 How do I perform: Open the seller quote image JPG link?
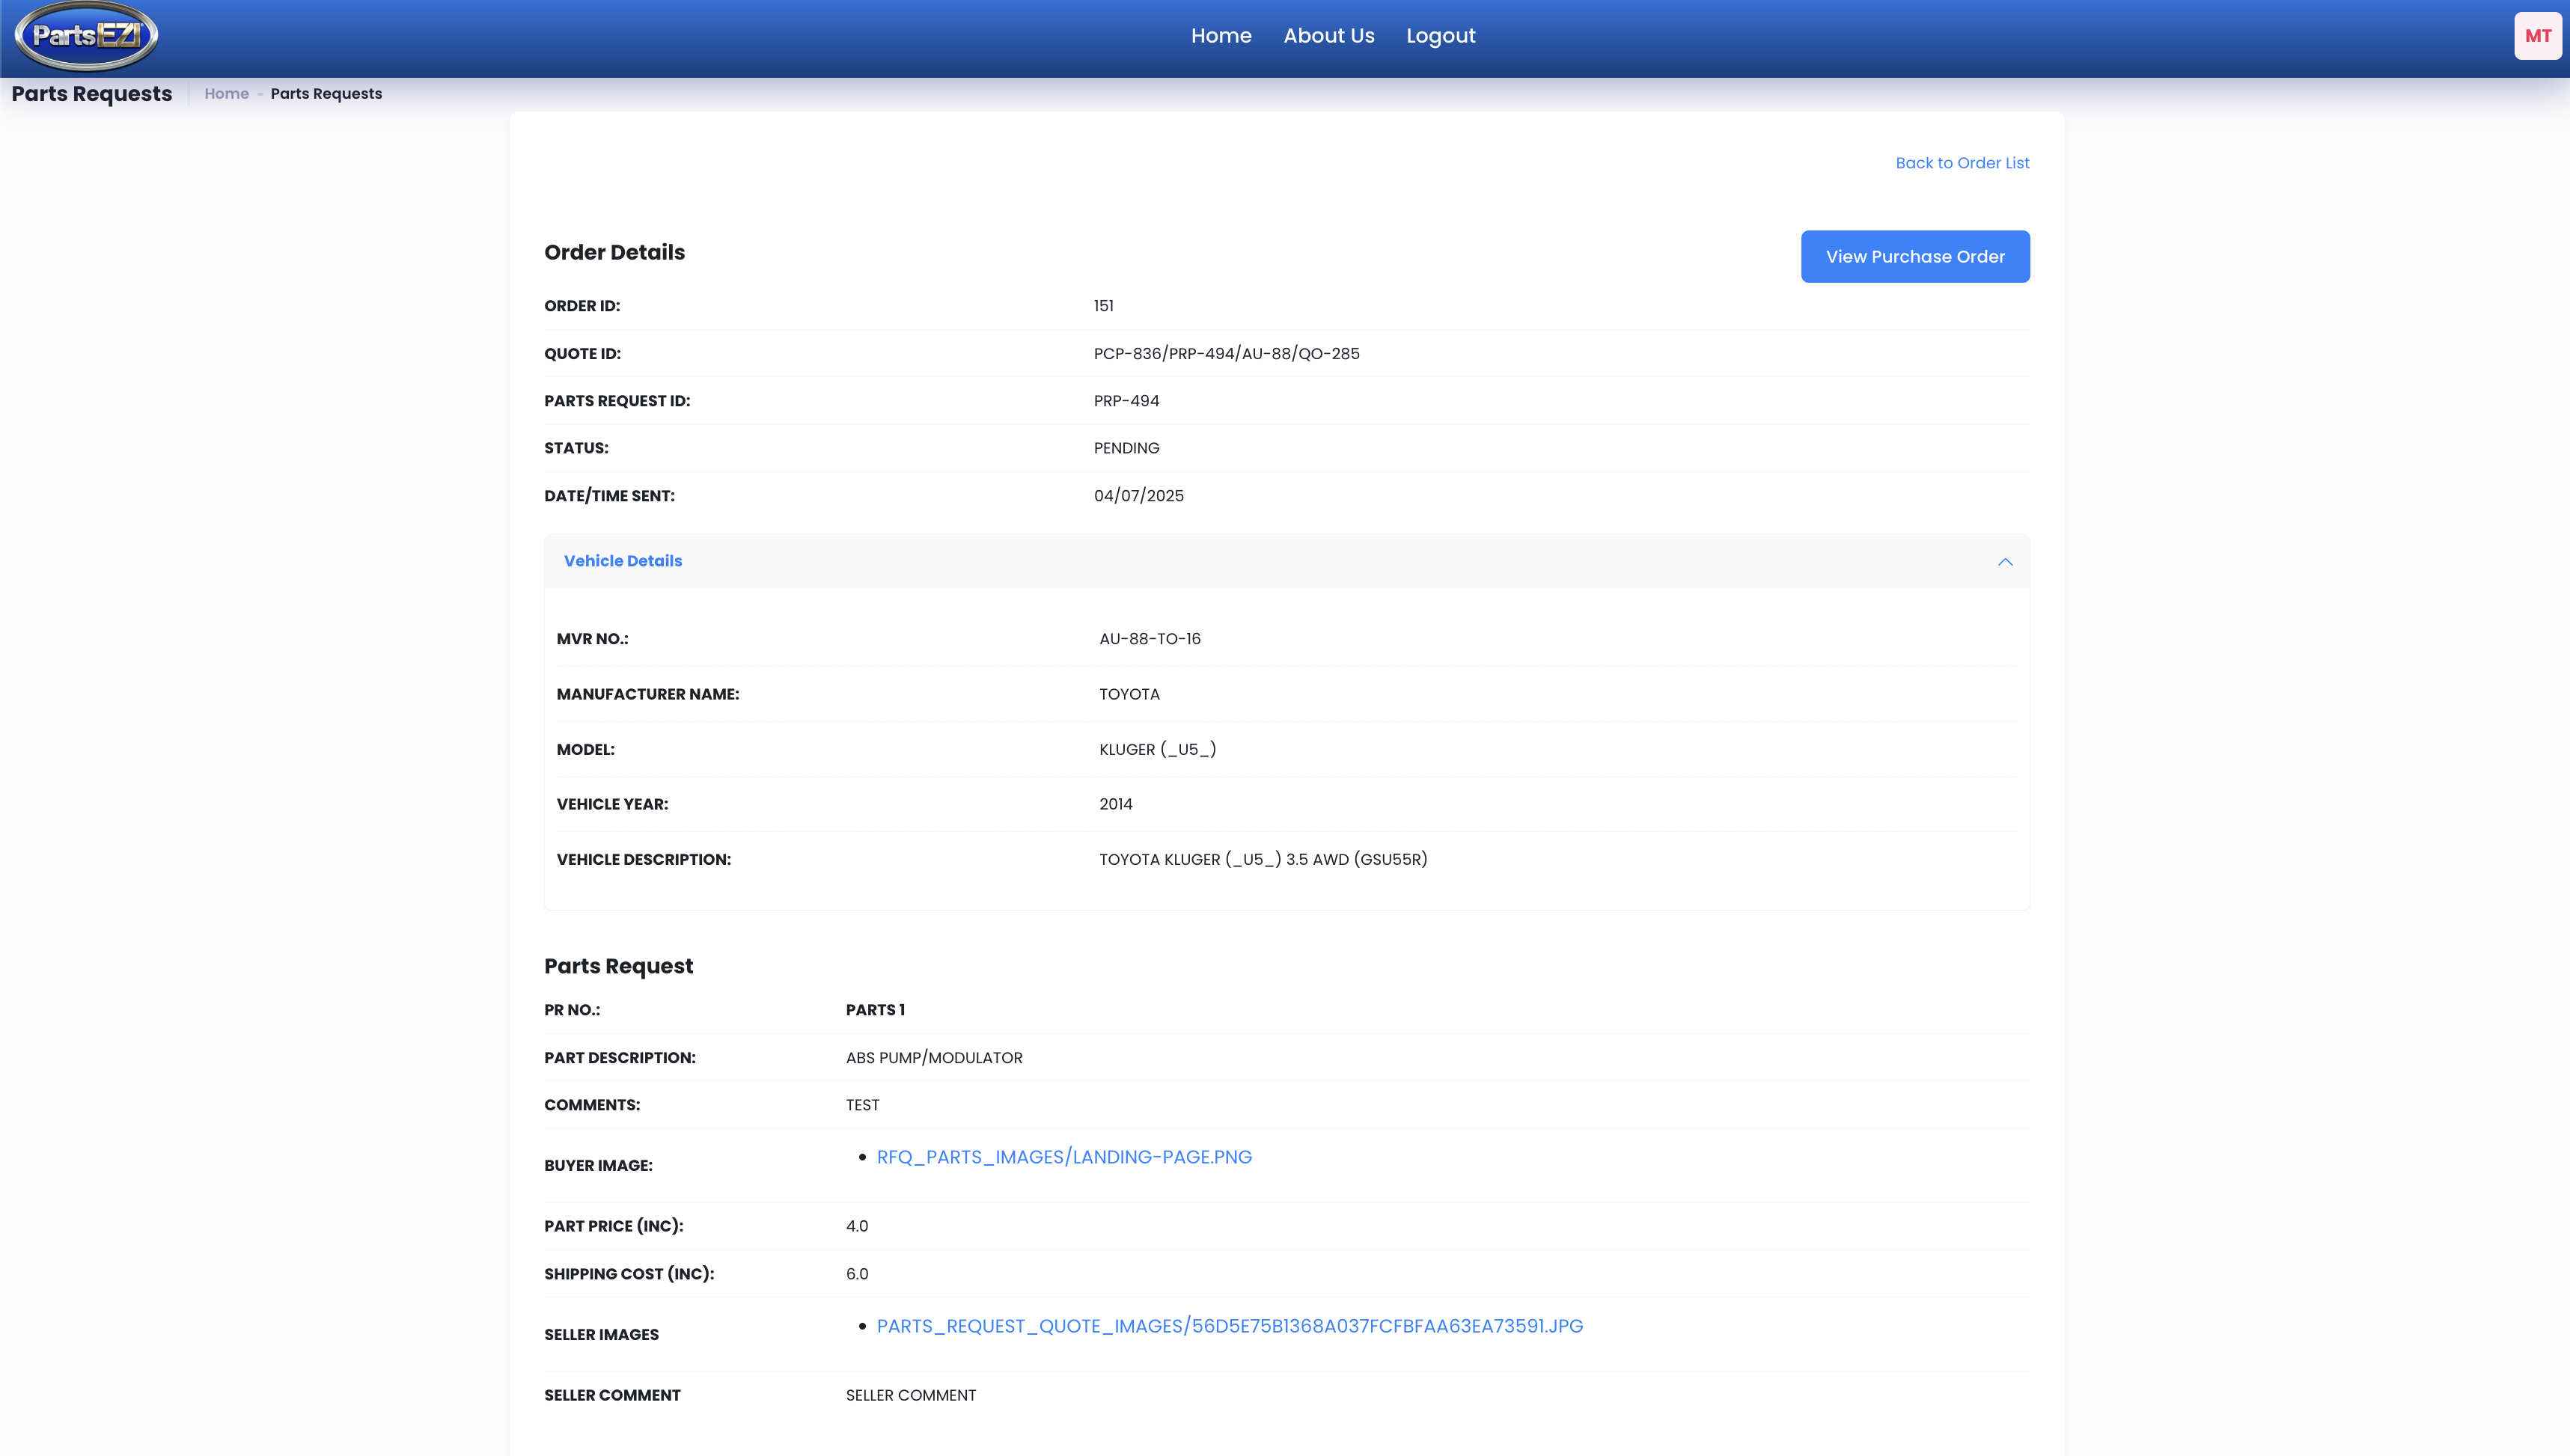1229,1326
